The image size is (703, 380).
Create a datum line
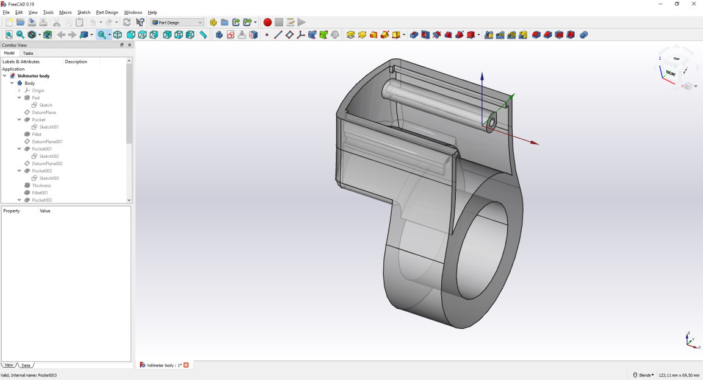click(278, 35)
